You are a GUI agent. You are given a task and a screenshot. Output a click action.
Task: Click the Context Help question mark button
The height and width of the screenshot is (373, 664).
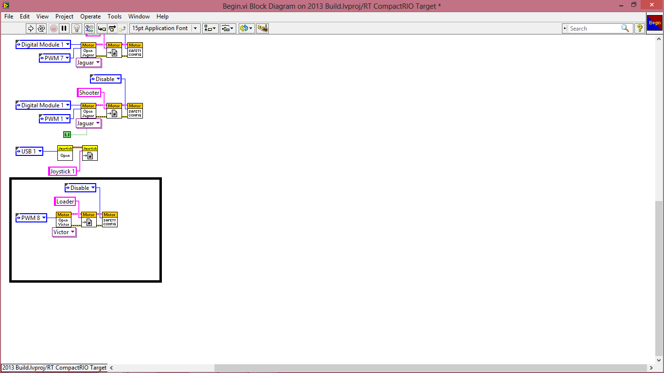click(640, 28)
